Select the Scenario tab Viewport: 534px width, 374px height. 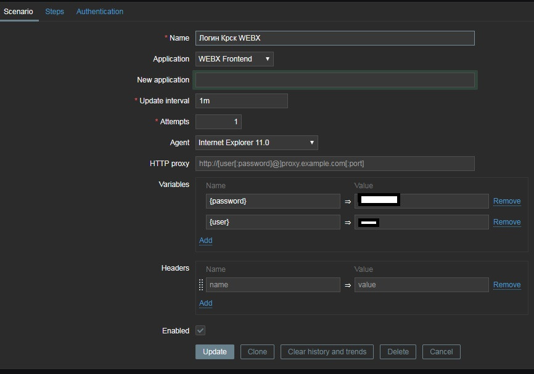point(18,11)
